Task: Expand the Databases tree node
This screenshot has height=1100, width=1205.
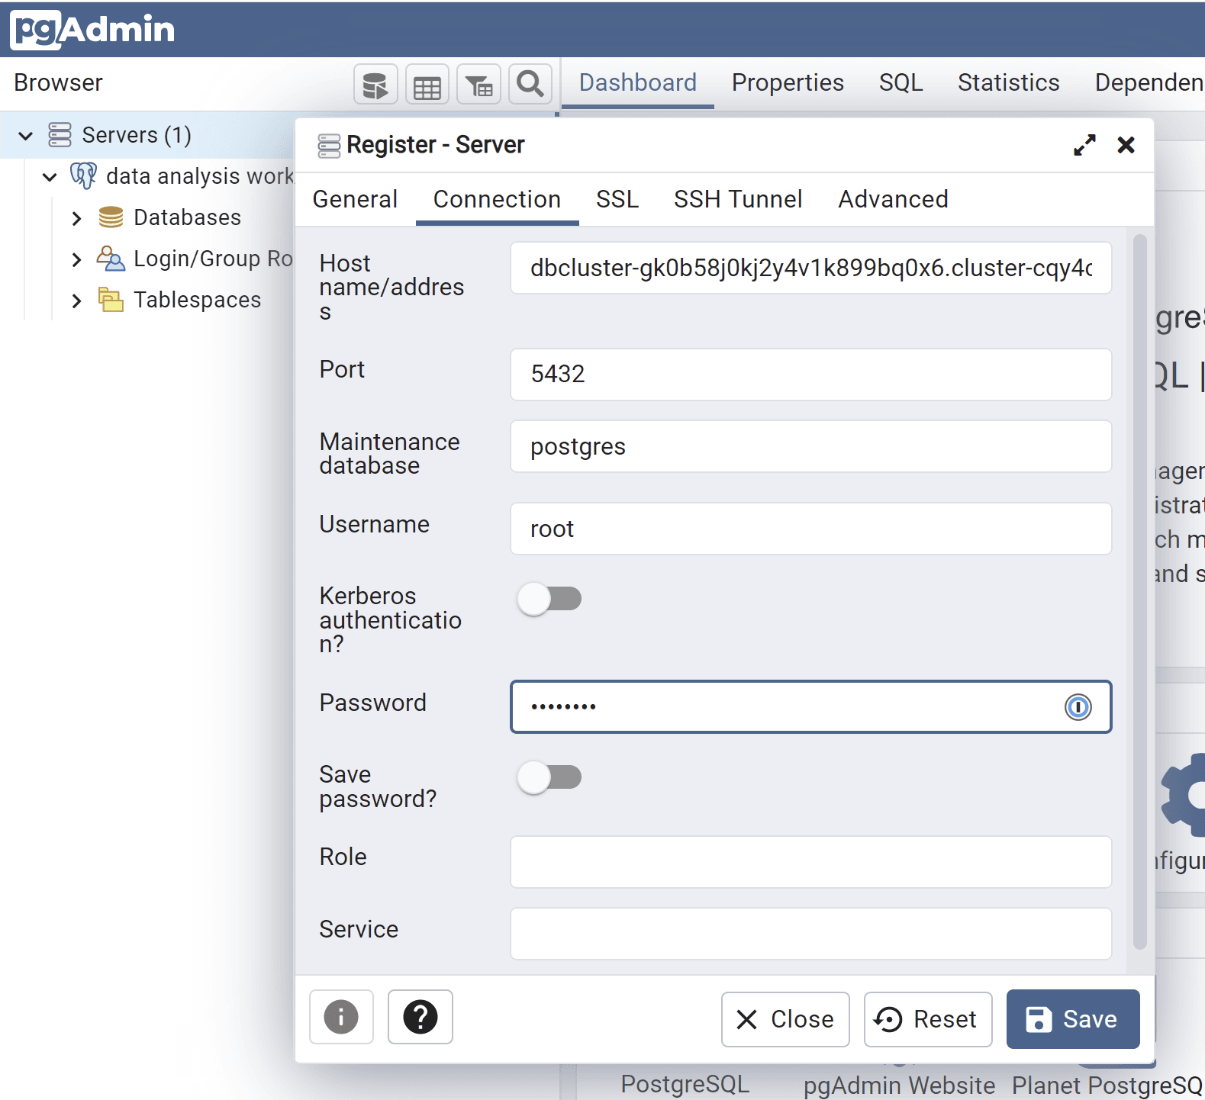Action: 76,218
